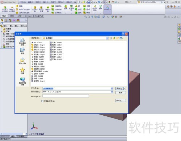
Task: Open the File (文件) menu
Action: click(23, 2)
